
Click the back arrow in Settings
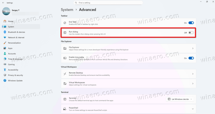pos(3,3)
